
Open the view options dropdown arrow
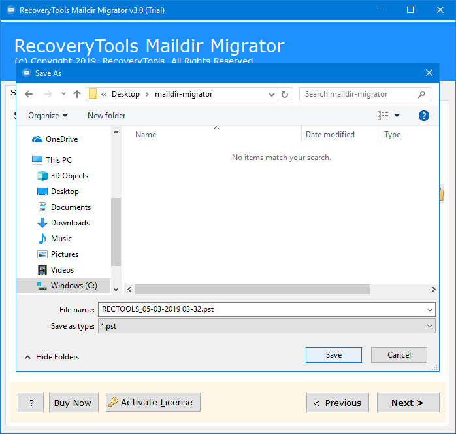(397, 116)
